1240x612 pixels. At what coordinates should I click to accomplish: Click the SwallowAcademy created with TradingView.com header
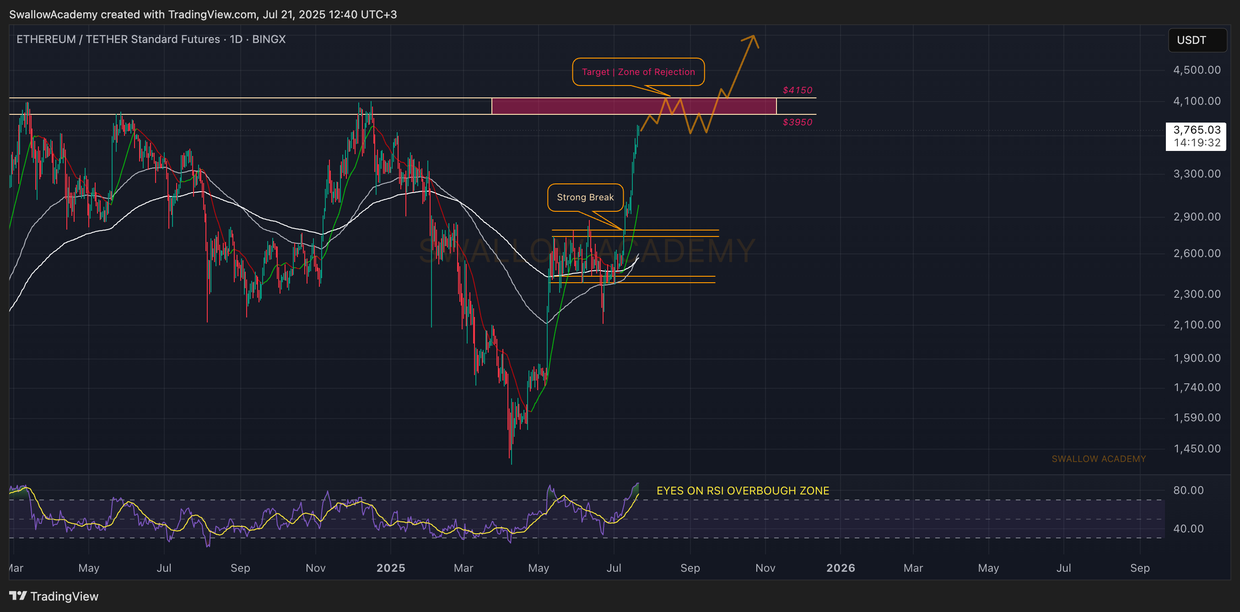point(203,15)
